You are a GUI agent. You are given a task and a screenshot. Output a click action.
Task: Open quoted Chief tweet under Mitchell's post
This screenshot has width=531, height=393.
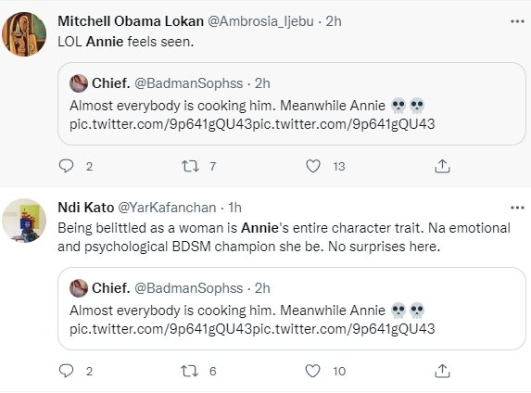pyautogui.click(x=292, y=104)
